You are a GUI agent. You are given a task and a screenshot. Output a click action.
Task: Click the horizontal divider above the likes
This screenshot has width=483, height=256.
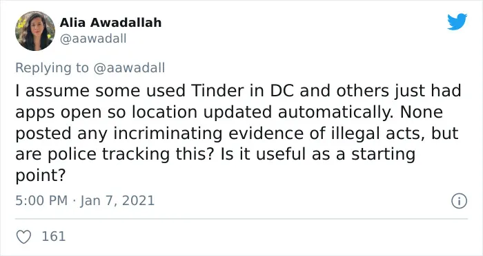click(241, 219)
